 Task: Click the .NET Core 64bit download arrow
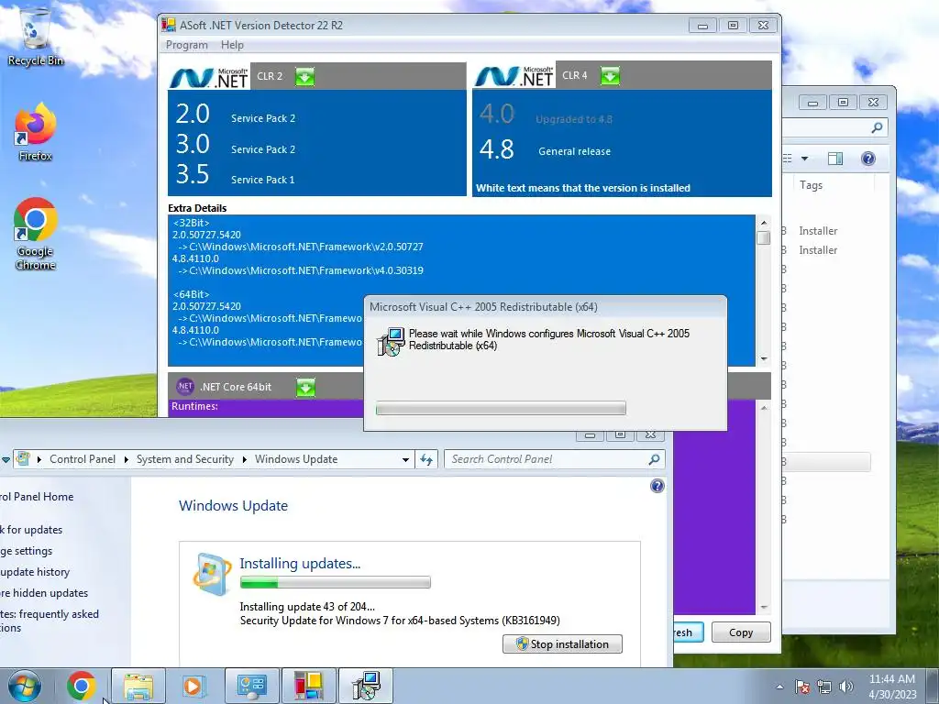(305, 388)
